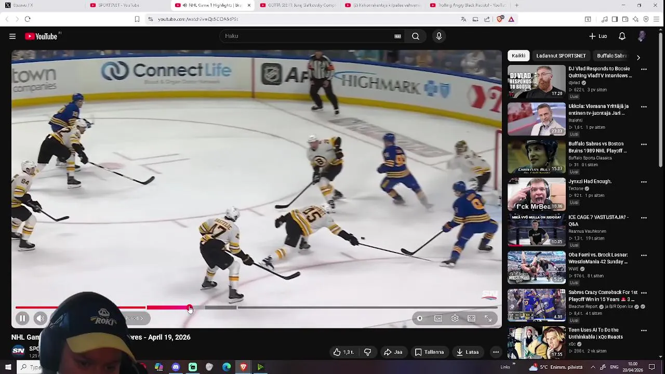Open browser main menu icon
This screenshot has height=374, width=665.
pyautogui.click(x=657, y=19)
